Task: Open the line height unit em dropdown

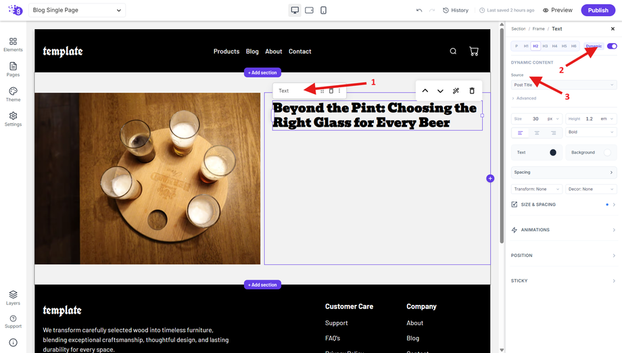Action: pyautogui.click(x=606, y=118)
